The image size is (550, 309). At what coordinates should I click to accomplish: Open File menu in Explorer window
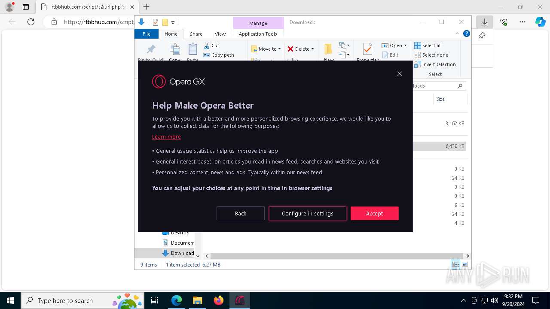tap(147, 34)
